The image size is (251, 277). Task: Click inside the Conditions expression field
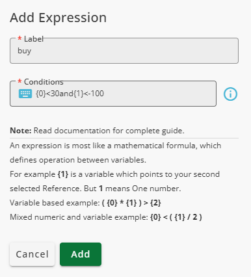click(x=113, y=94)
